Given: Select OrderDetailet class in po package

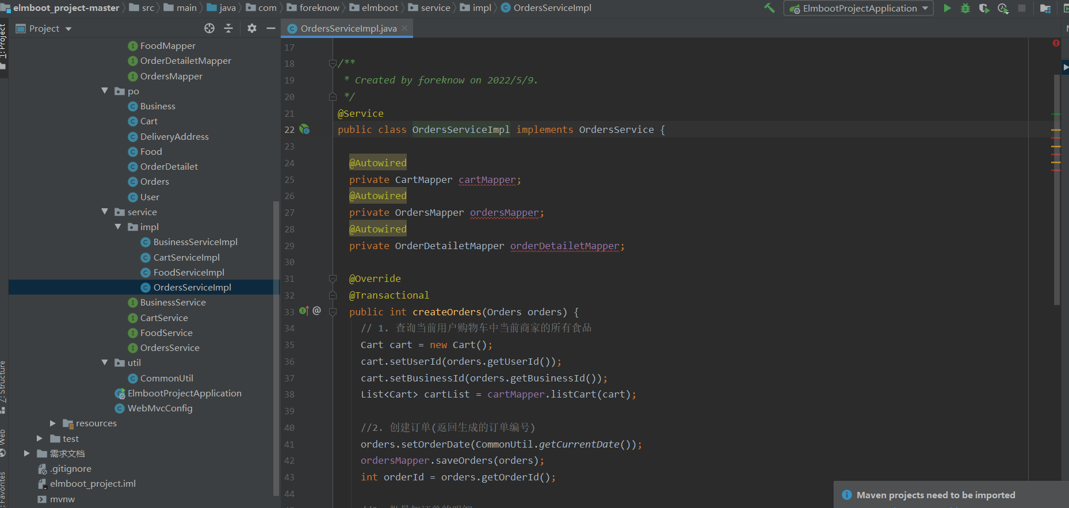Looking at the screenshot, I should pyautogui.click(x=163, y=166).
